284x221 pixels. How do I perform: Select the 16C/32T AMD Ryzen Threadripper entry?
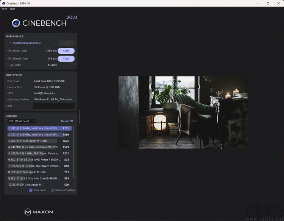(39, 166)
